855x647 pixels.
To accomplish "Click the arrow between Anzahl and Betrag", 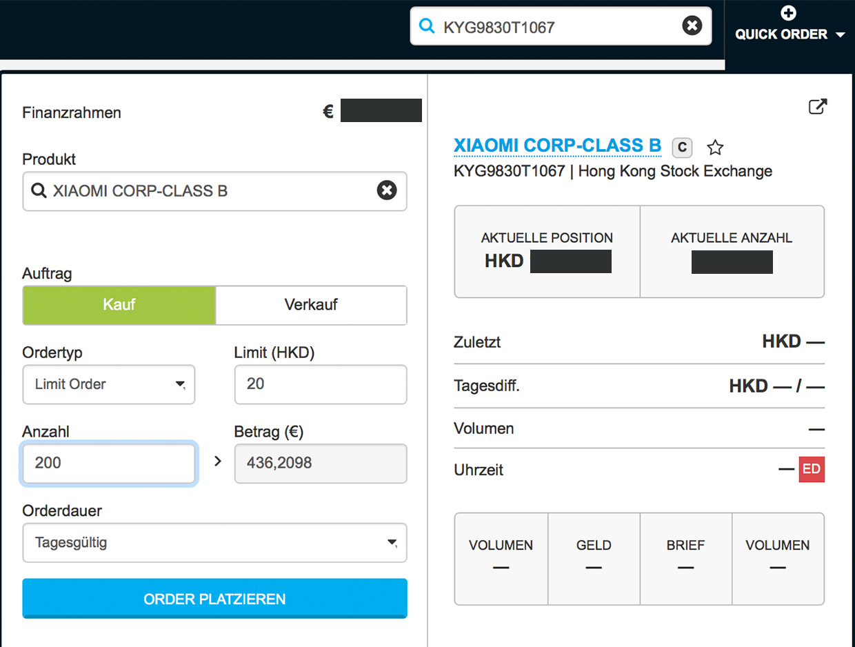I will pyautogui.click(x=218, y=461).
